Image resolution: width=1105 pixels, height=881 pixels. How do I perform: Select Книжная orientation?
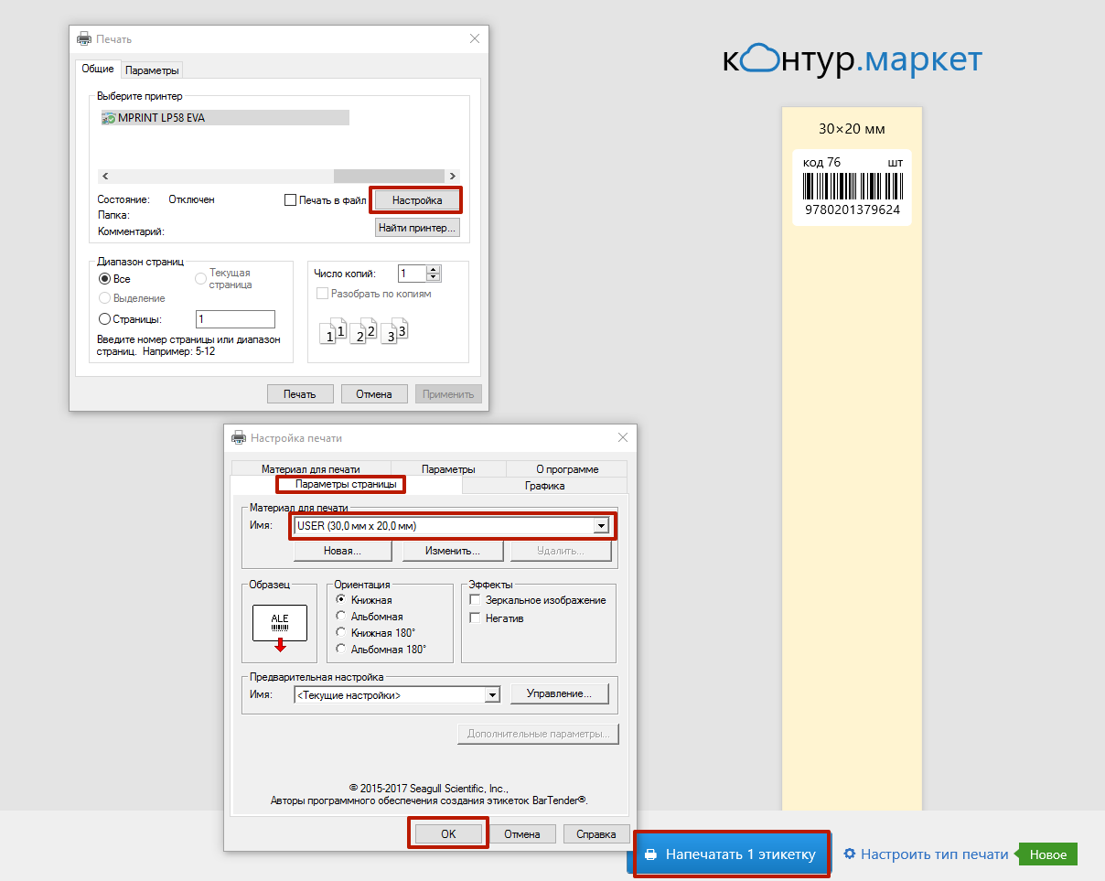(342, 600)
